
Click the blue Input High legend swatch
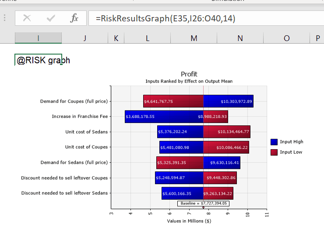click(274, 142)
